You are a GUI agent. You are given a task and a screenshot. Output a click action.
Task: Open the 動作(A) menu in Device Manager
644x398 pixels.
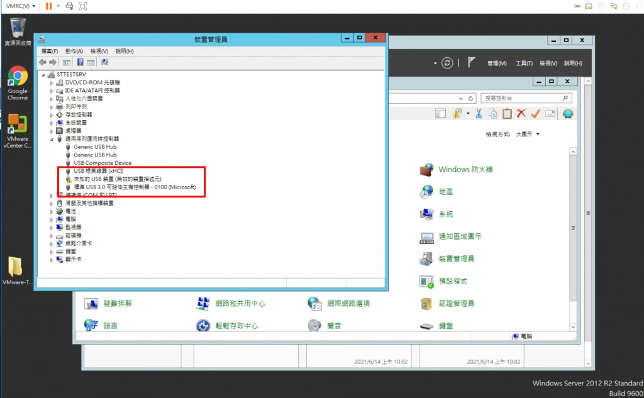74,52
